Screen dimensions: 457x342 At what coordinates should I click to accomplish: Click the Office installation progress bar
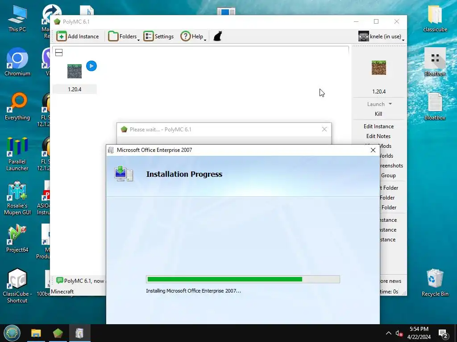click(243, 279)
